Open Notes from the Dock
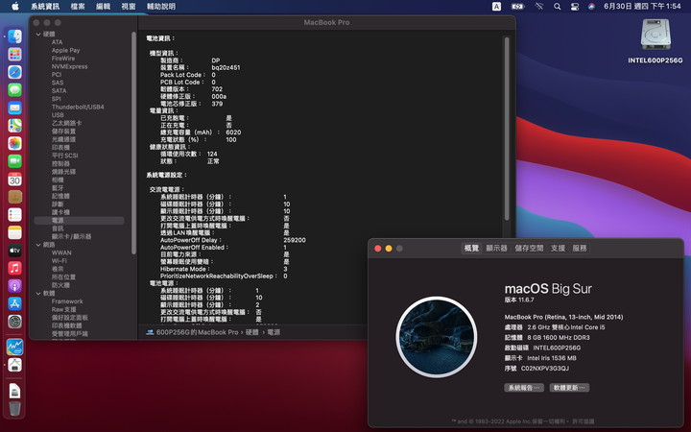This screenshot has height=432, width=691. click(x=14, y=232)
